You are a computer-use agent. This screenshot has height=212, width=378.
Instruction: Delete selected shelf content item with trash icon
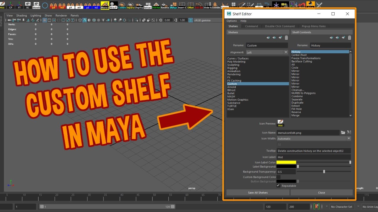click(x=349, y=38)
